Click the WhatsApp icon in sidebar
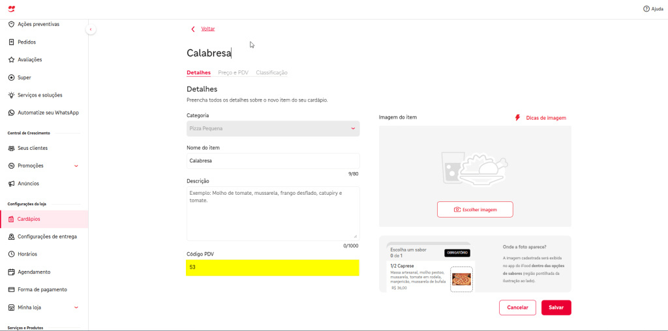Viewport: 668px width, 331px height. (x=11, y=113)
